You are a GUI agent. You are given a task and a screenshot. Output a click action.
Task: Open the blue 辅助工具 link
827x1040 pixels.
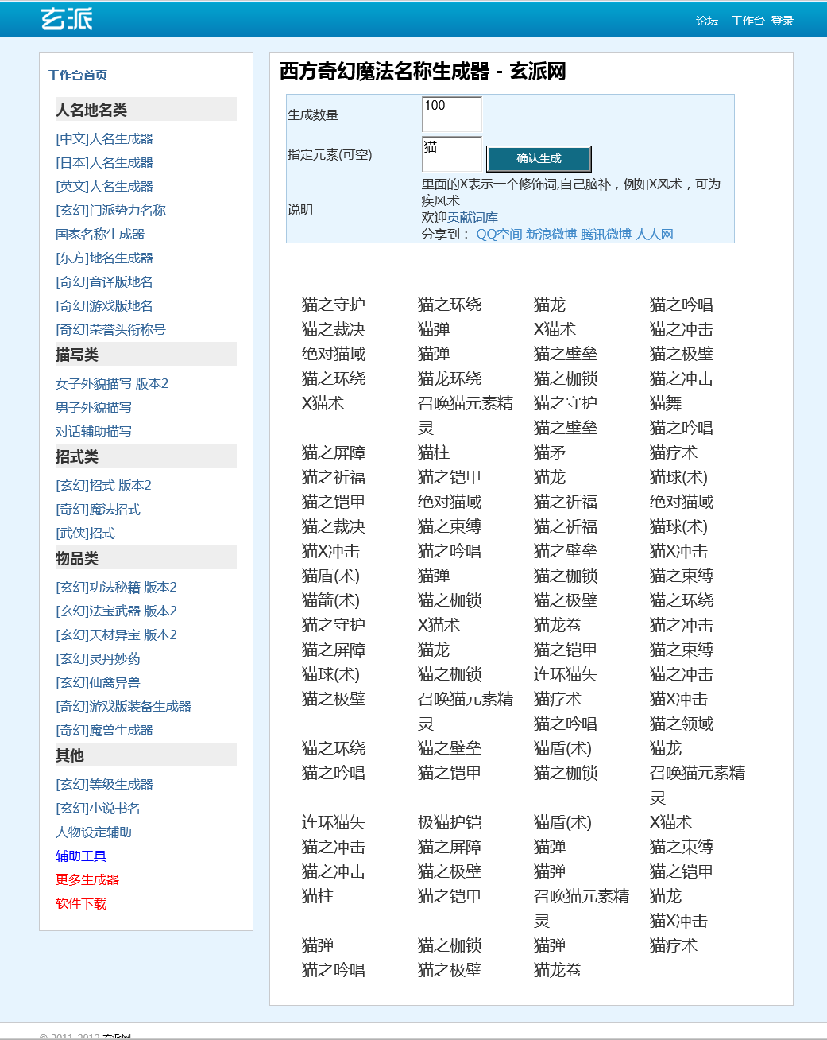point(81,856)
